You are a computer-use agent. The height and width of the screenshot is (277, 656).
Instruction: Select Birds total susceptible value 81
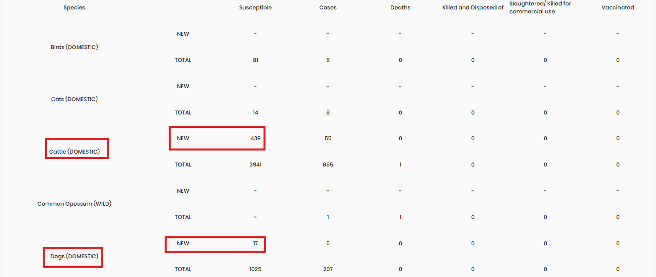tap(255, 60)
